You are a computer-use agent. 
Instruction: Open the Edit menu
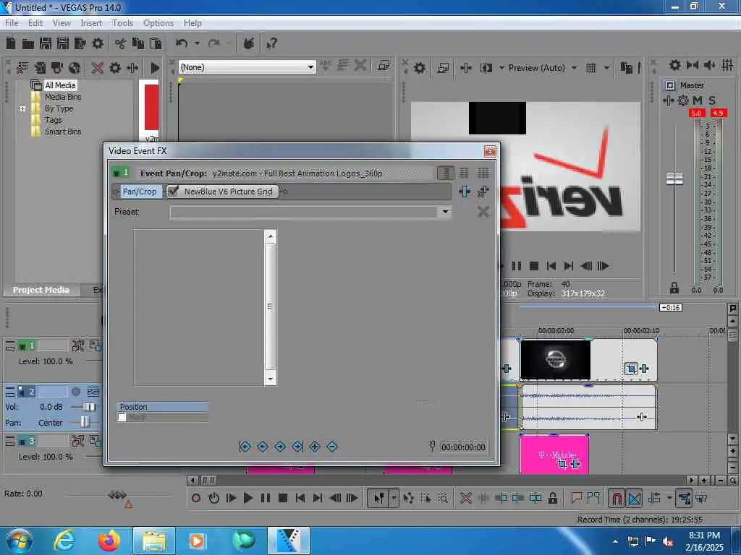(x=35, y=23)
